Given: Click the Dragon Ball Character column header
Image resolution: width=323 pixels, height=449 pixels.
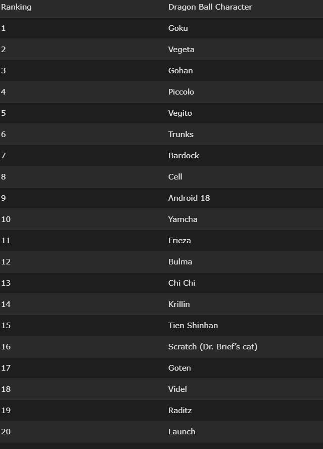Looking at the screenshot, I should [210, 7].
